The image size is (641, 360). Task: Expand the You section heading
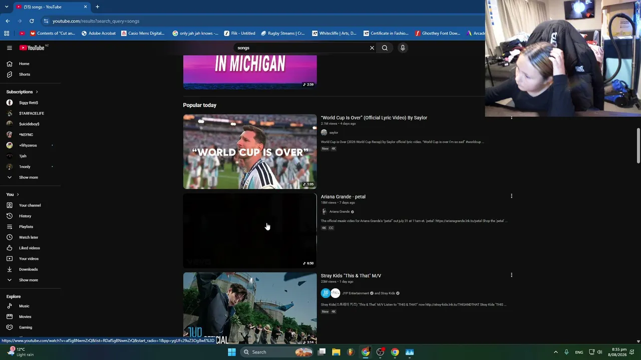(13, 194)
